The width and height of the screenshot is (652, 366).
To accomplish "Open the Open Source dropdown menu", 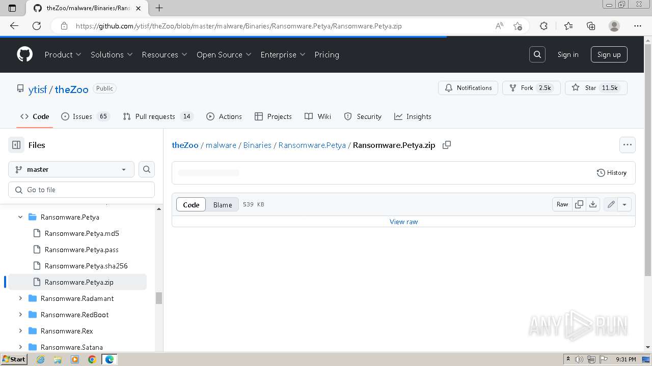I will (224, 54).
